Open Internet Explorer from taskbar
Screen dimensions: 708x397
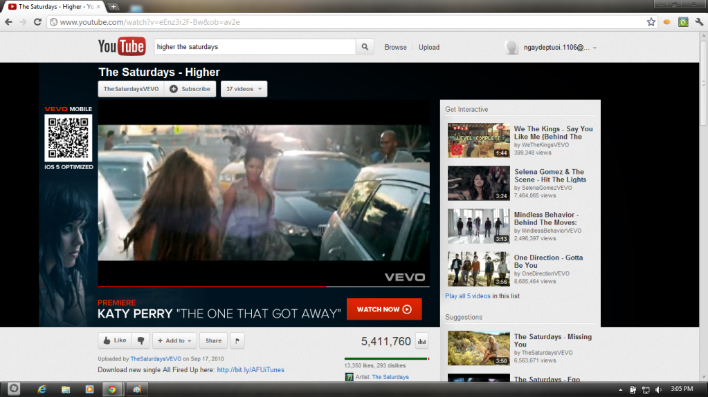click(42, 389)
